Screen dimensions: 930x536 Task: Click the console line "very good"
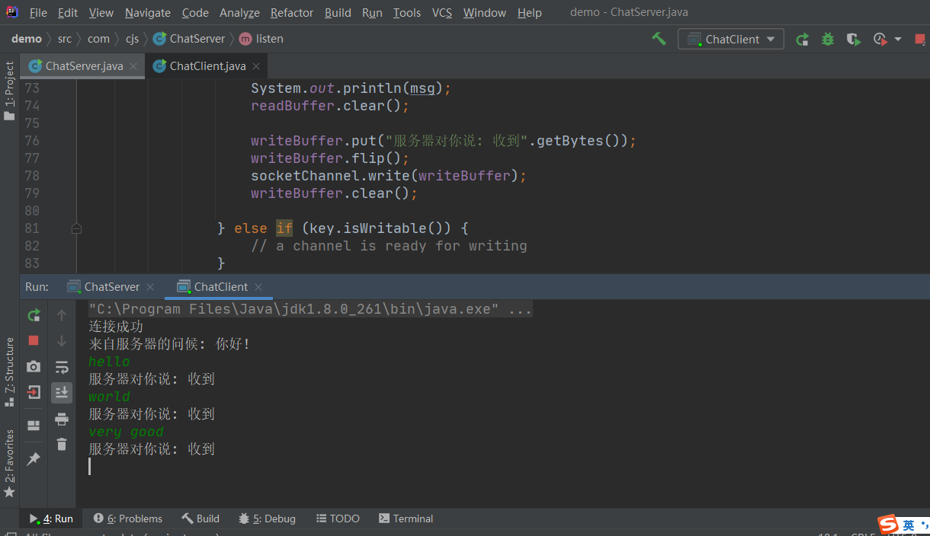point(126,432)
